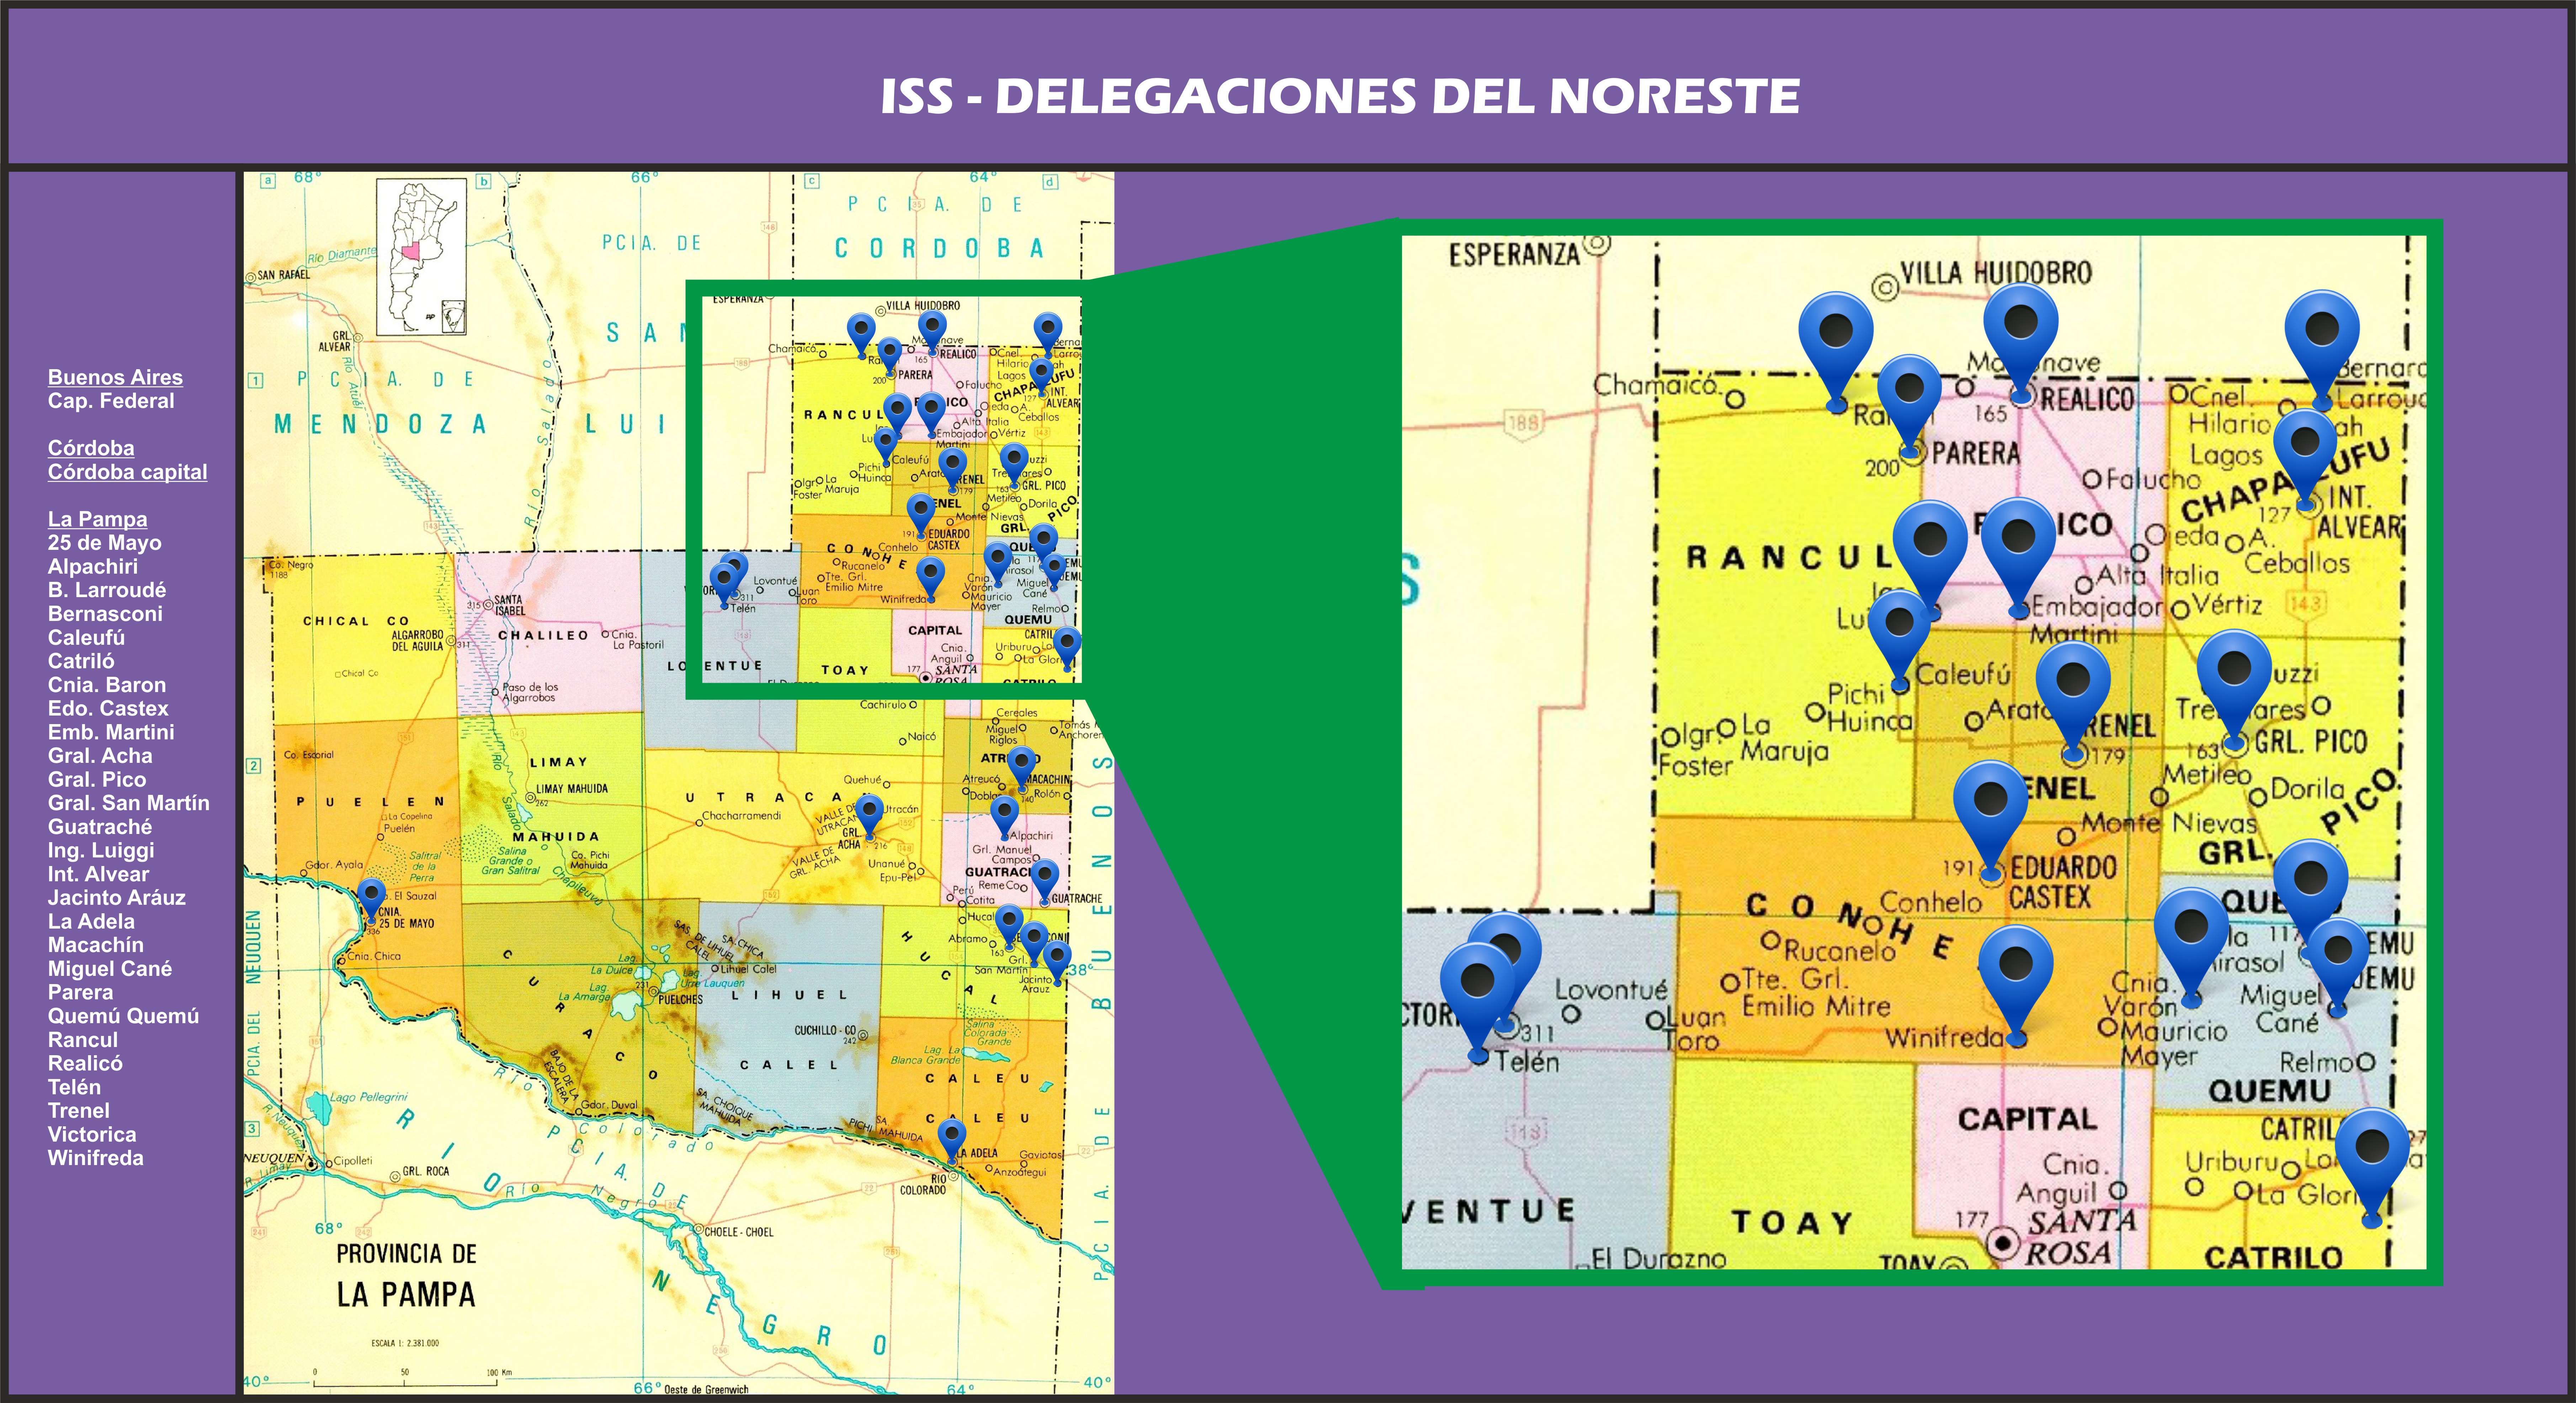This screenshot has height=1403, width=2576.
Task: Open the Córdoba capital entry in list
Action: tap(127, 472)
